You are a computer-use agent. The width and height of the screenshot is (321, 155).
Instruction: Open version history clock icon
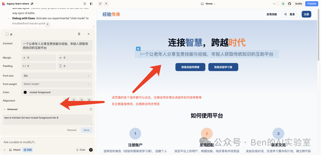[85, 4]
